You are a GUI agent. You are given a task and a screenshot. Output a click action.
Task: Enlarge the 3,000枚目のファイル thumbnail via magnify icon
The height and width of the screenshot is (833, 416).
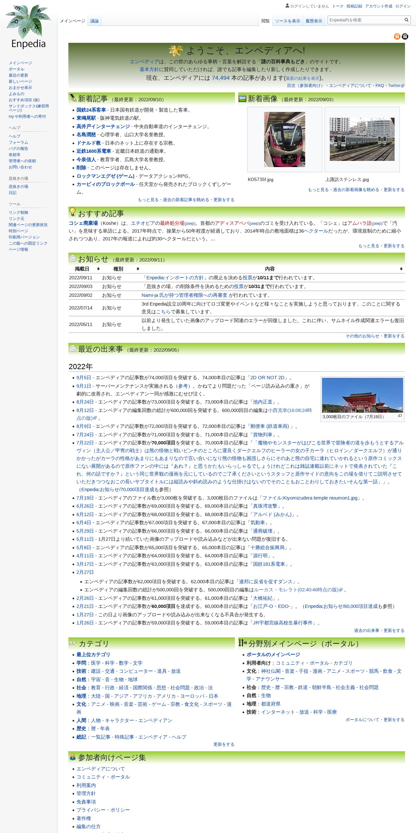400,416
